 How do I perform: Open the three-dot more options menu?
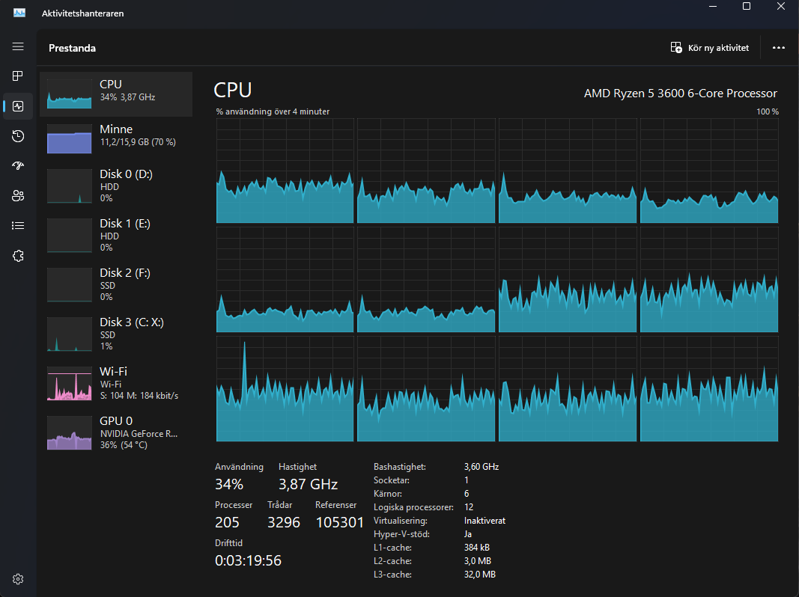pyautogui.click(x=779, y=47)
